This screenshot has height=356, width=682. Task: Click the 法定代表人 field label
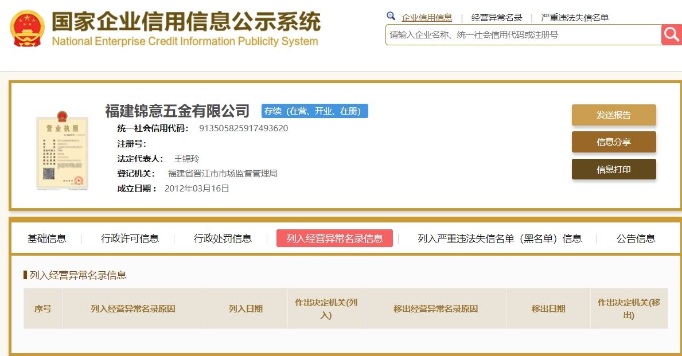140,159
